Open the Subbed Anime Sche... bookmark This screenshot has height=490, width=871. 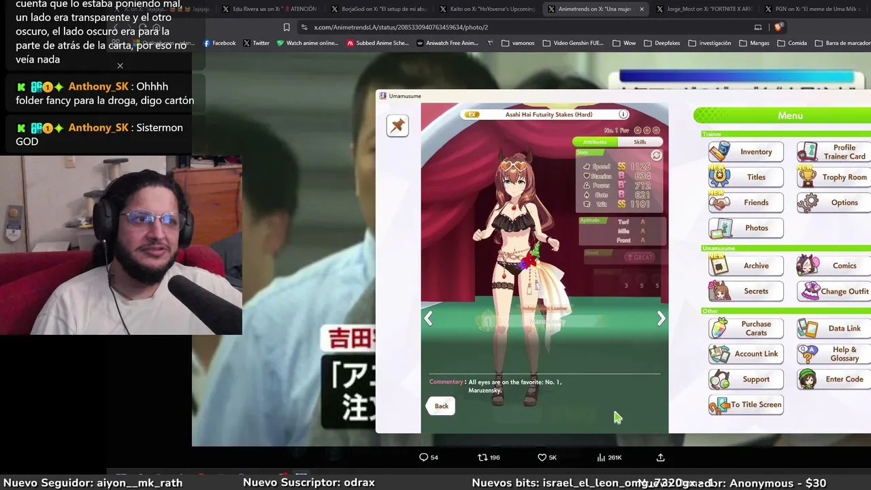(x=378, y=43)
